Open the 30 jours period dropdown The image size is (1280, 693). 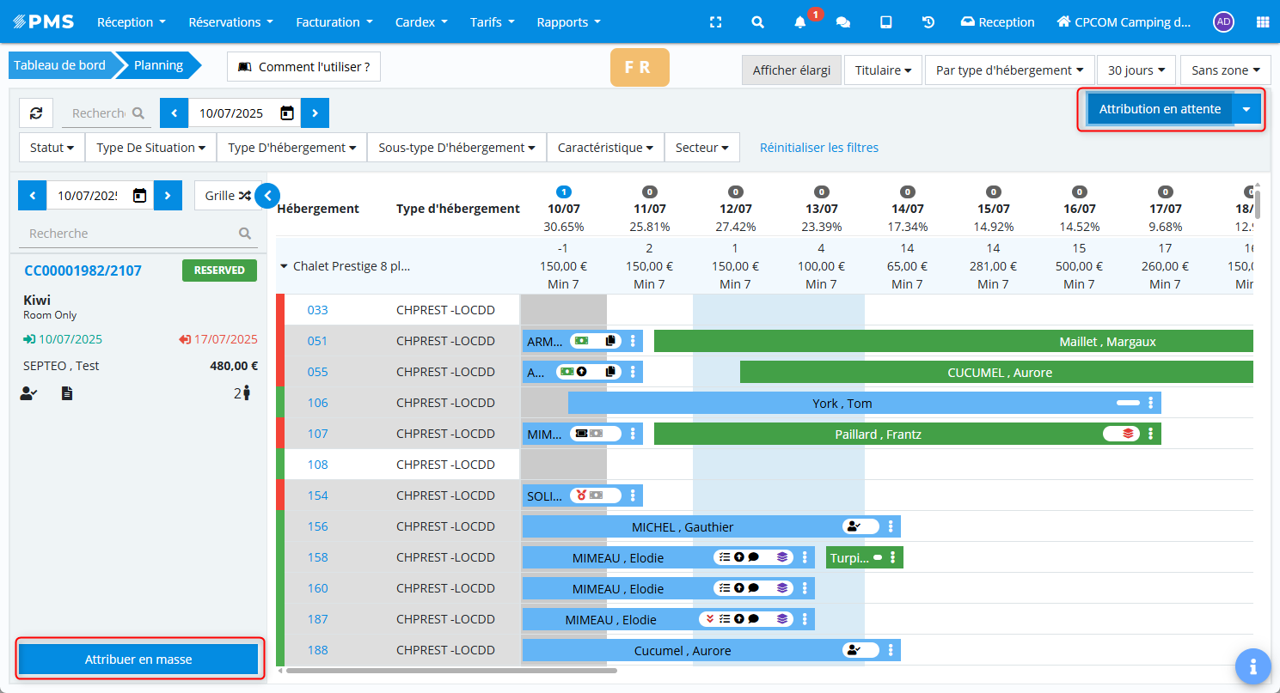pos(1136,70)
